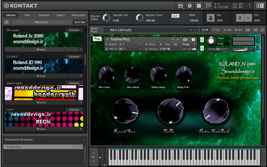Expand recti-1 Browse dropdown arrow
267x167 pixels.
[81, 129]
